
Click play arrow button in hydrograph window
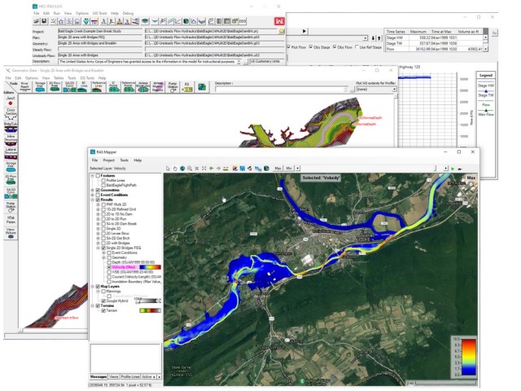click(304, 31)
